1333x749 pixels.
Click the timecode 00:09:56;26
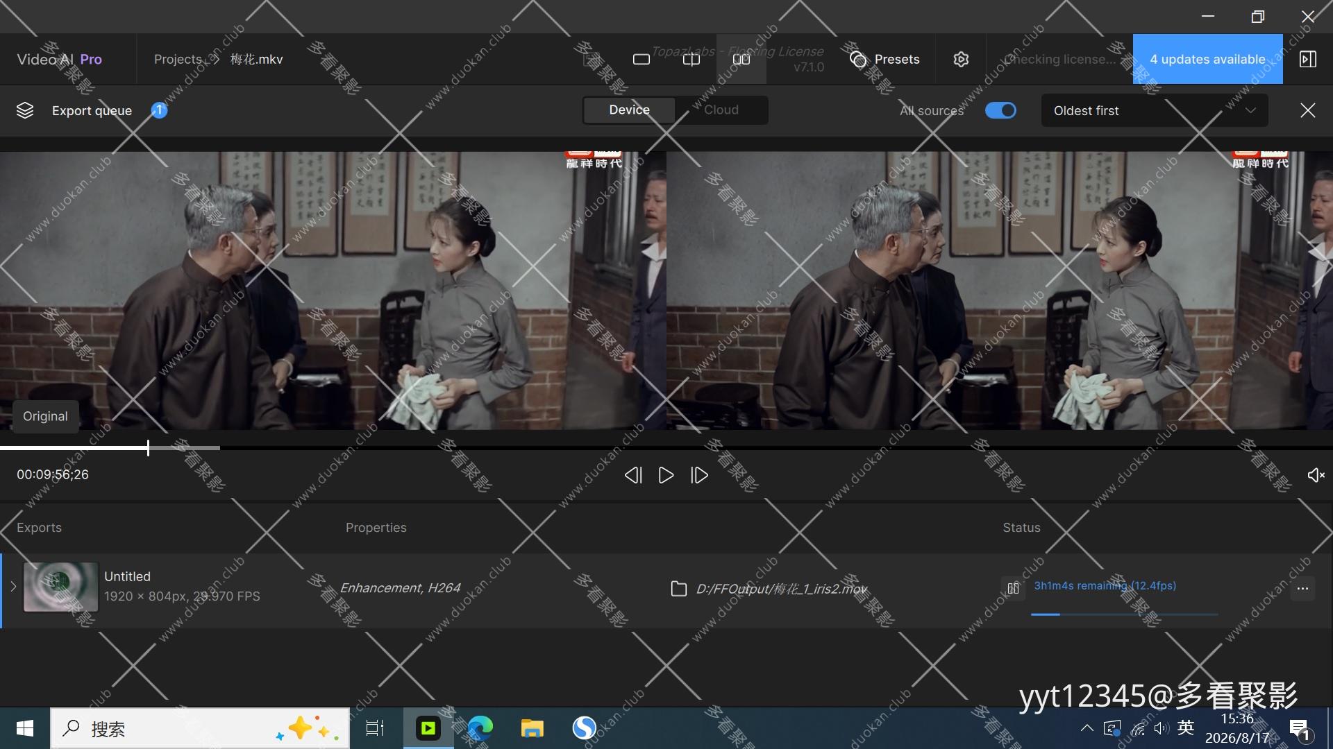coord(53,475)
